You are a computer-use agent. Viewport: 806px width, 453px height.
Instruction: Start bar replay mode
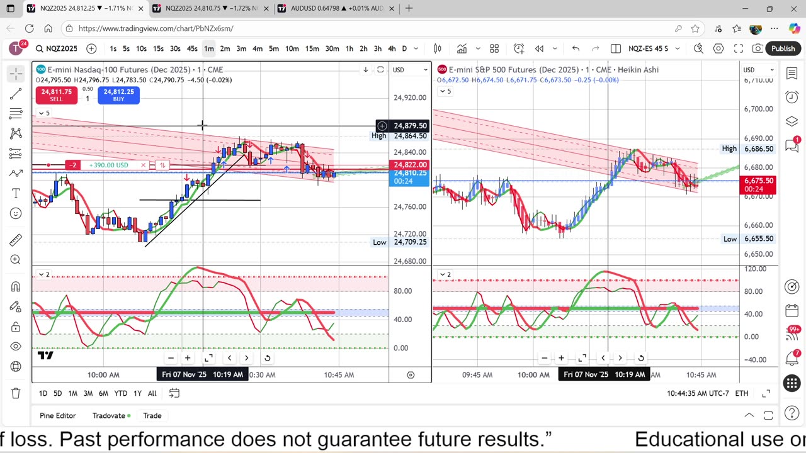539,48
